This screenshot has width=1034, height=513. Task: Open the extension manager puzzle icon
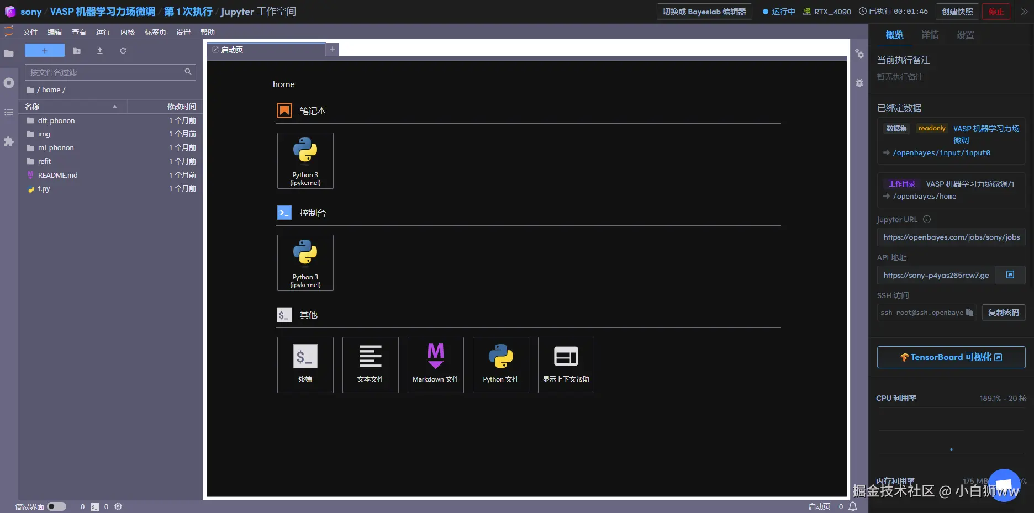(9, 141)
